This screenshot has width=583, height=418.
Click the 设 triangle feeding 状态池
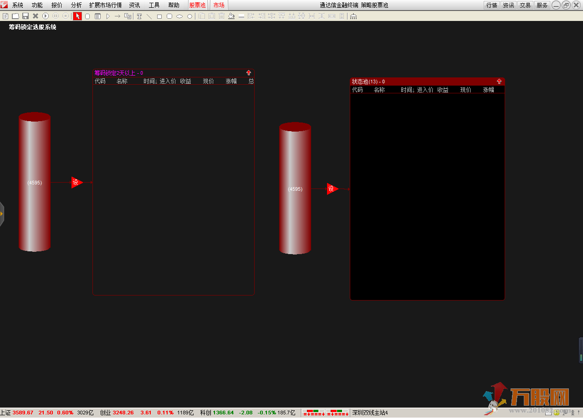[x=332, y=189]
